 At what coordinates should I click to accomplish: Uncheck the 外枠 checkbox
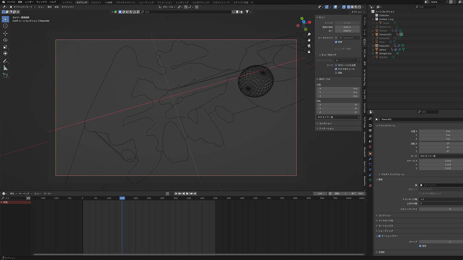(336, 42)
